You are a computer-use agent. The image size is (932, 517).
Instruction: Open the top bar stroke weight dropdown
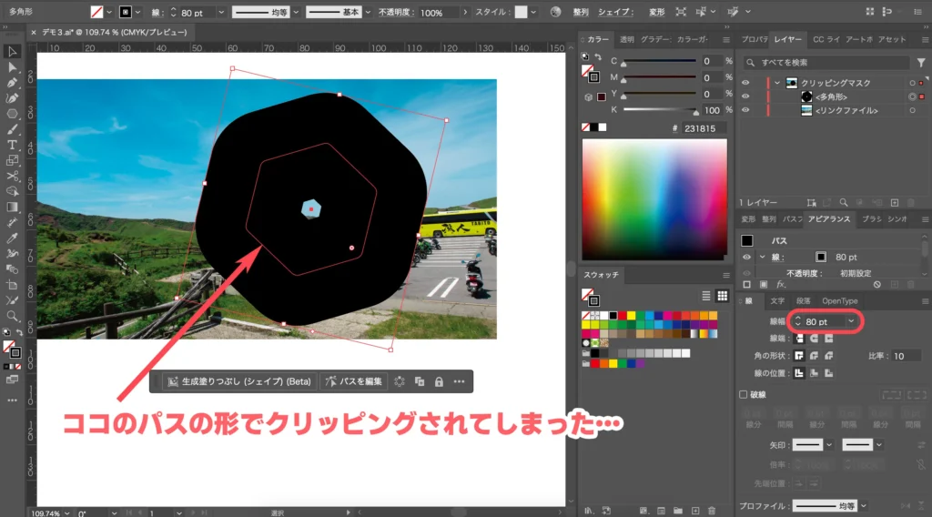[222, 12]
